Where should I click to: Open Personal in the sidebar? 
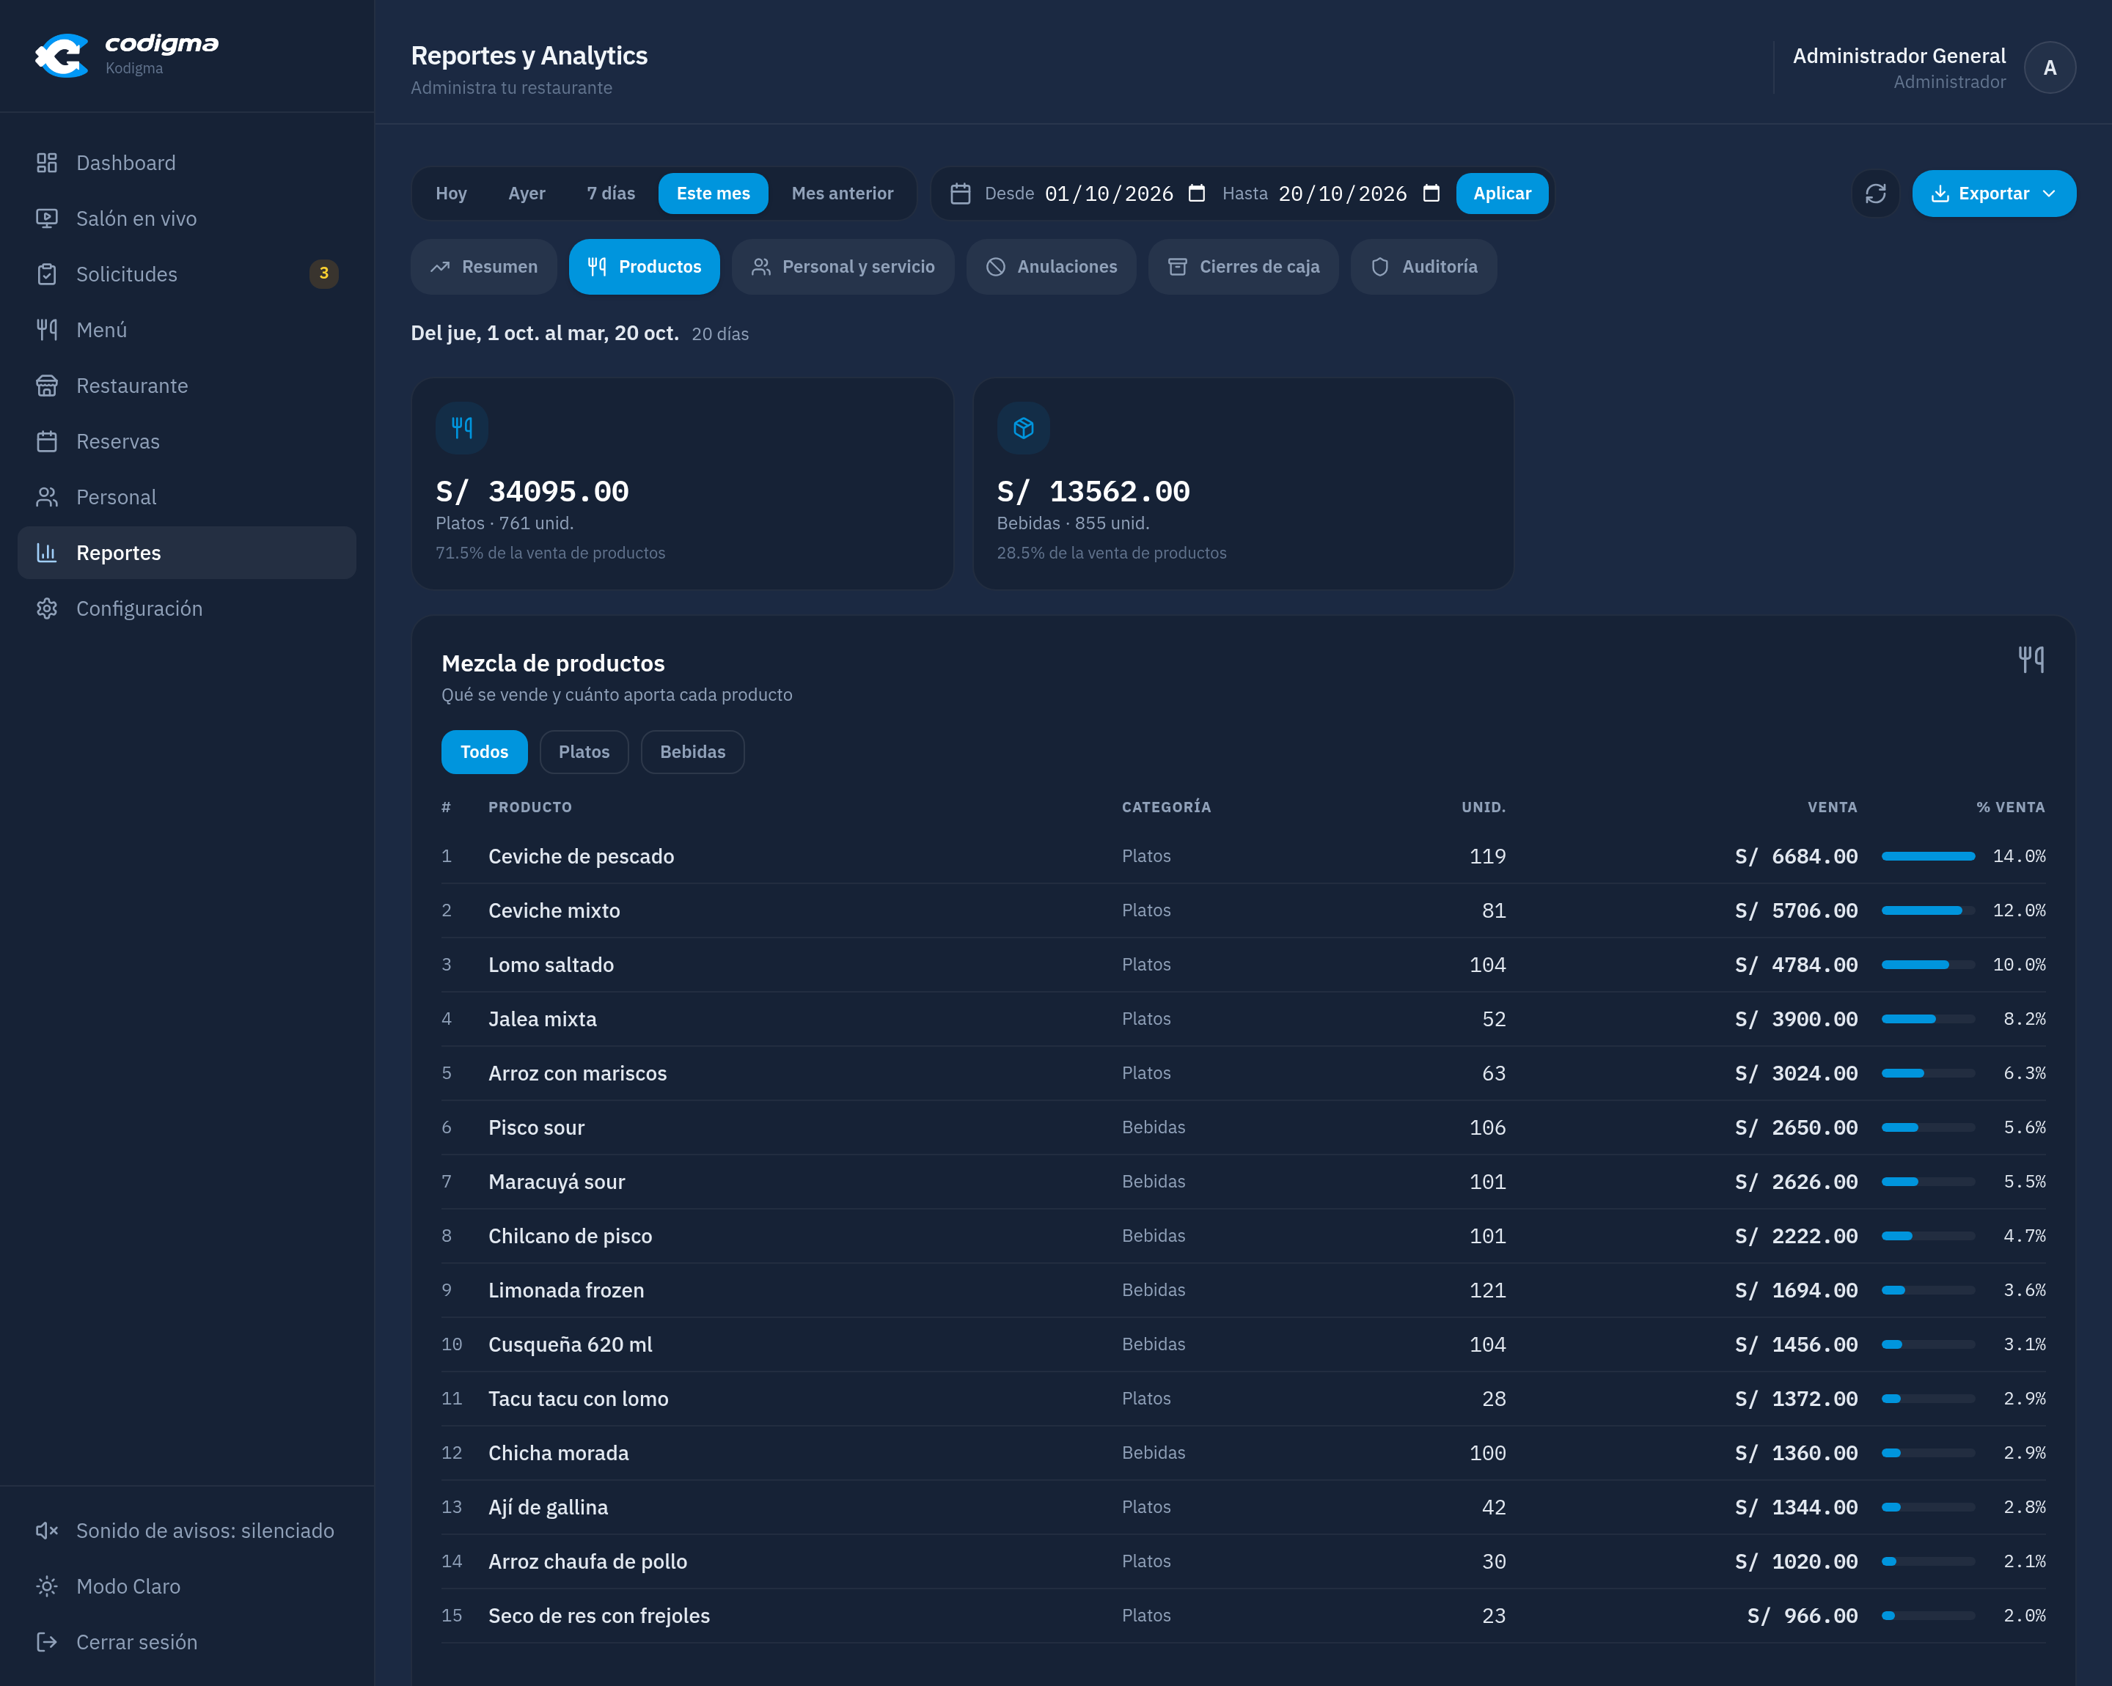coord(186,498)
